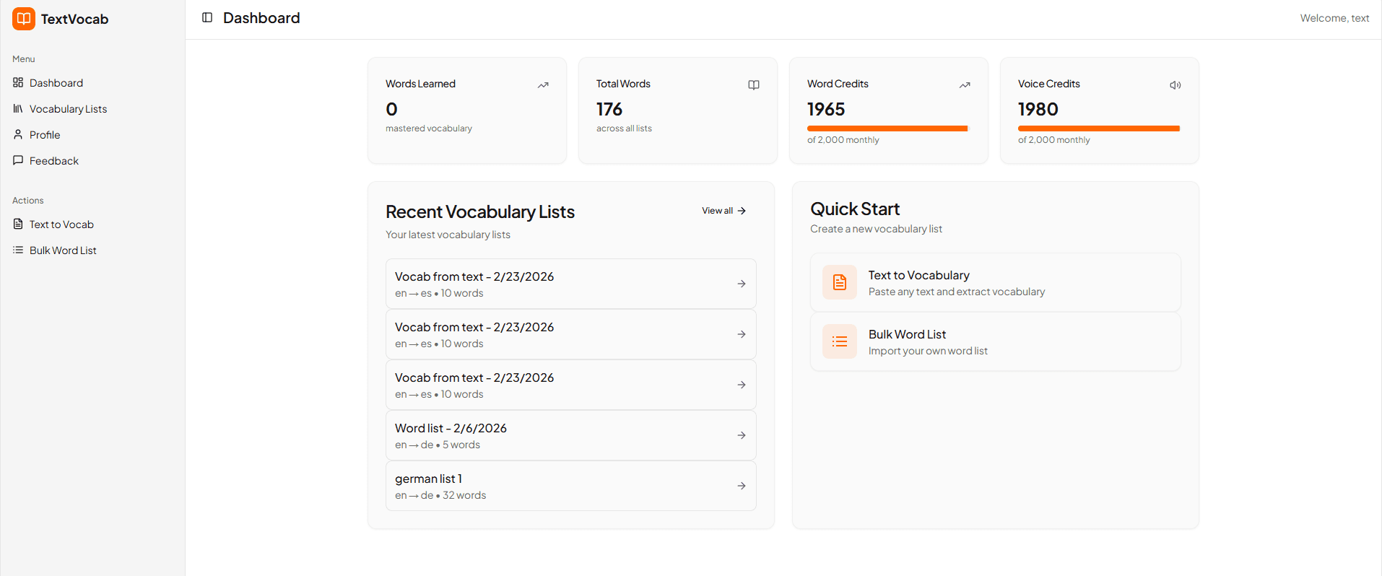1382x576 pixels.
Task: Click the Welcome, text greeting
Action: (1334, 18)
